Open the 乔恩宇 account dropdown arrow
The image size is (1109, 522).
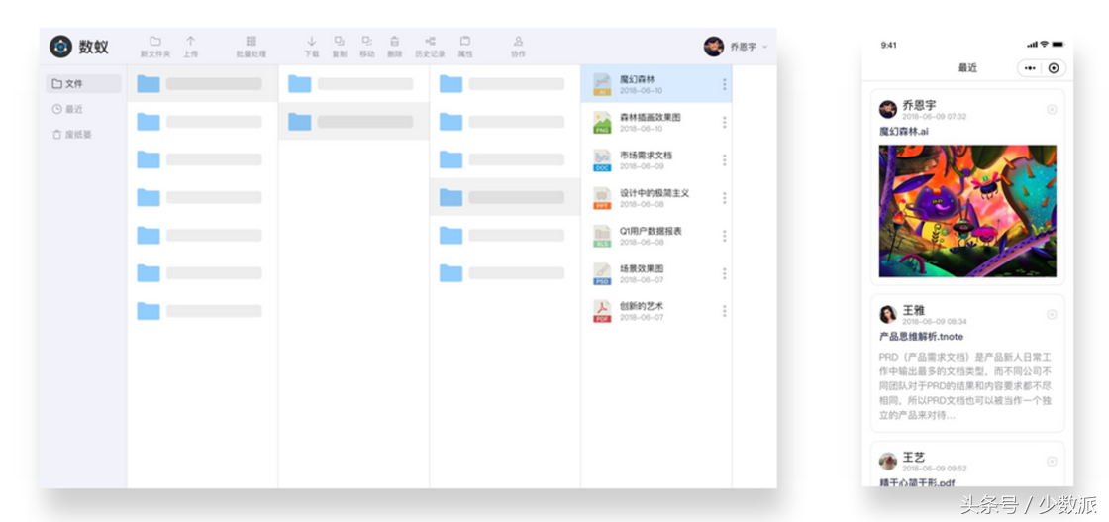click(x=764, y=47)
